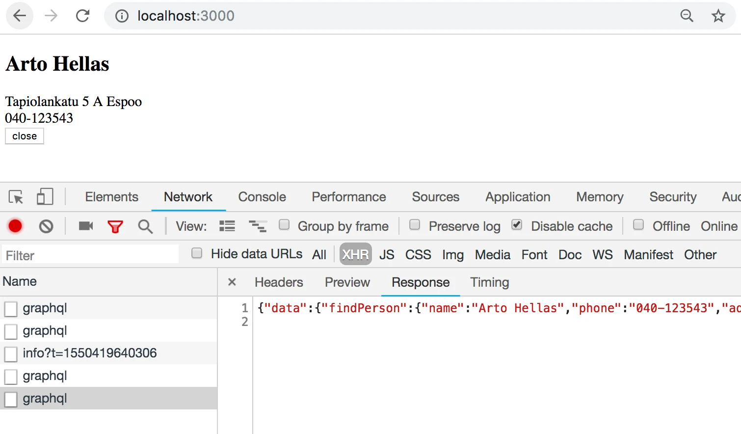The width and height of the screenshot is (741, 434).
Task: Toggle the red filter funnel icon
Action: 115,226
